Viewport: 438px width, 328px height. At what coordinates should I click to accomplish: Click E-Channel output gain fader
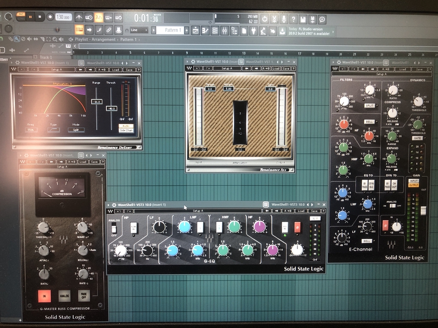(423, 210)
